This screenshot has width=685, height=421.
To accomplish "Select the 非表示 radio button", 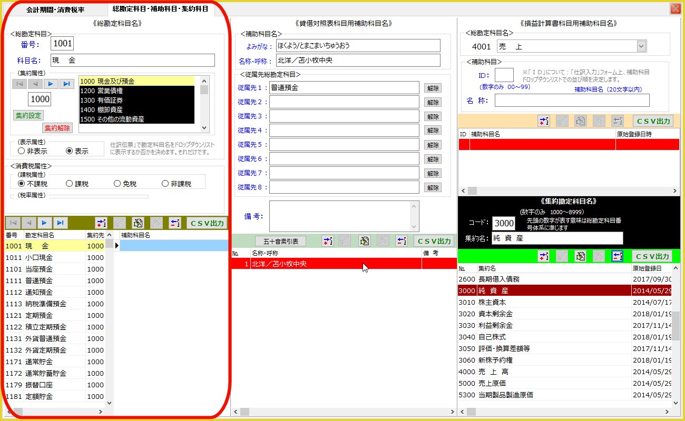I will pos(21,151).
